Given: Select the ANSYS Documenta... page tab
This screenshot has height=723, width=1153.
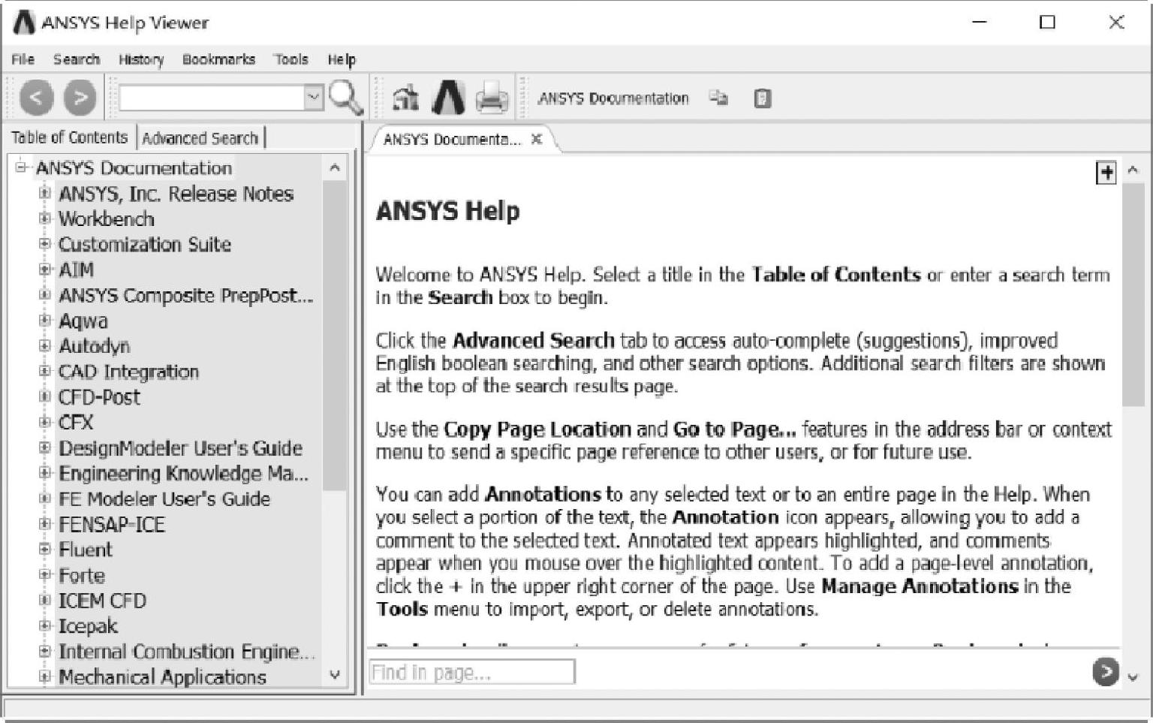Looking at the screenshot, I should pyautogui.click(x=451, y=139).
